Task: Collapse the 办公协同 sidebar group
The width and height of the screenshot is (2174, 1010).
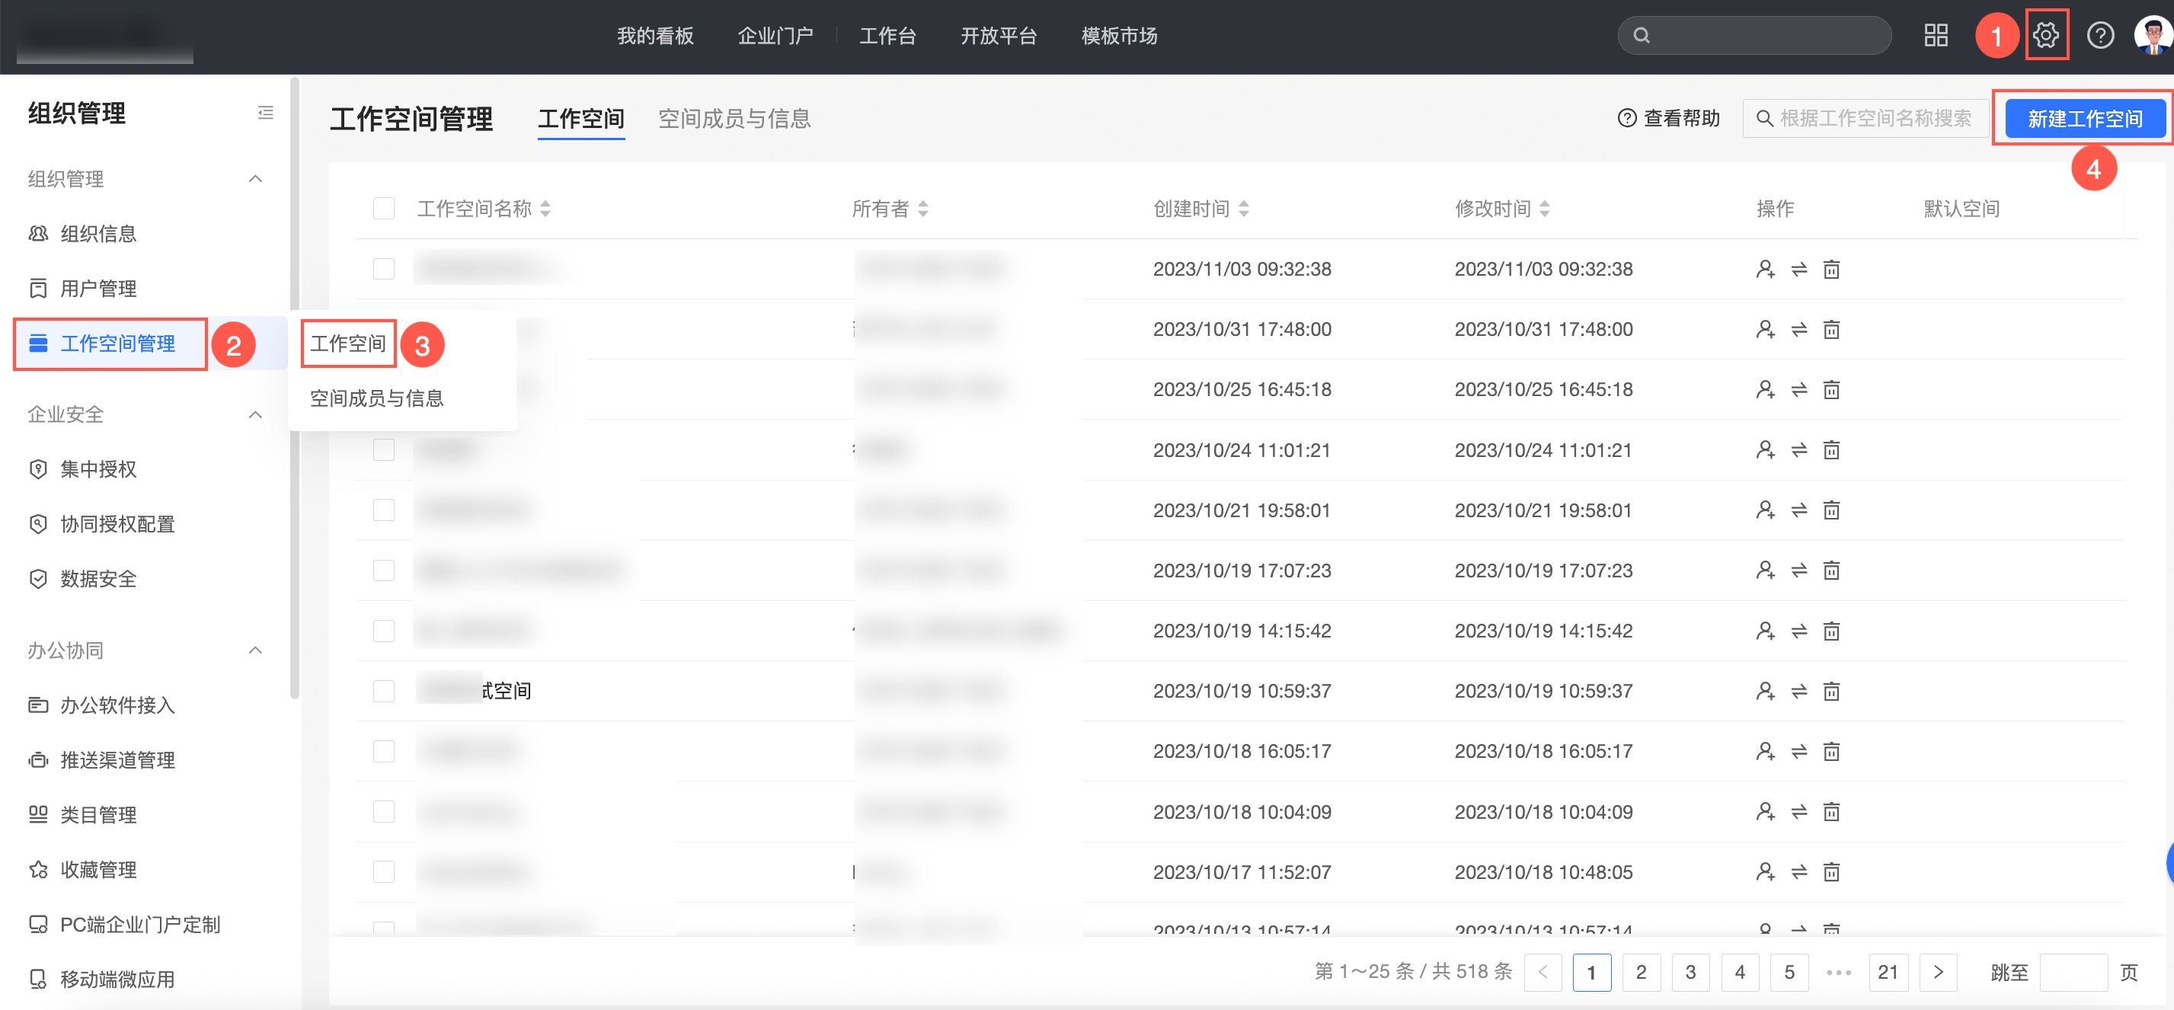Action: tap(256, 650)
